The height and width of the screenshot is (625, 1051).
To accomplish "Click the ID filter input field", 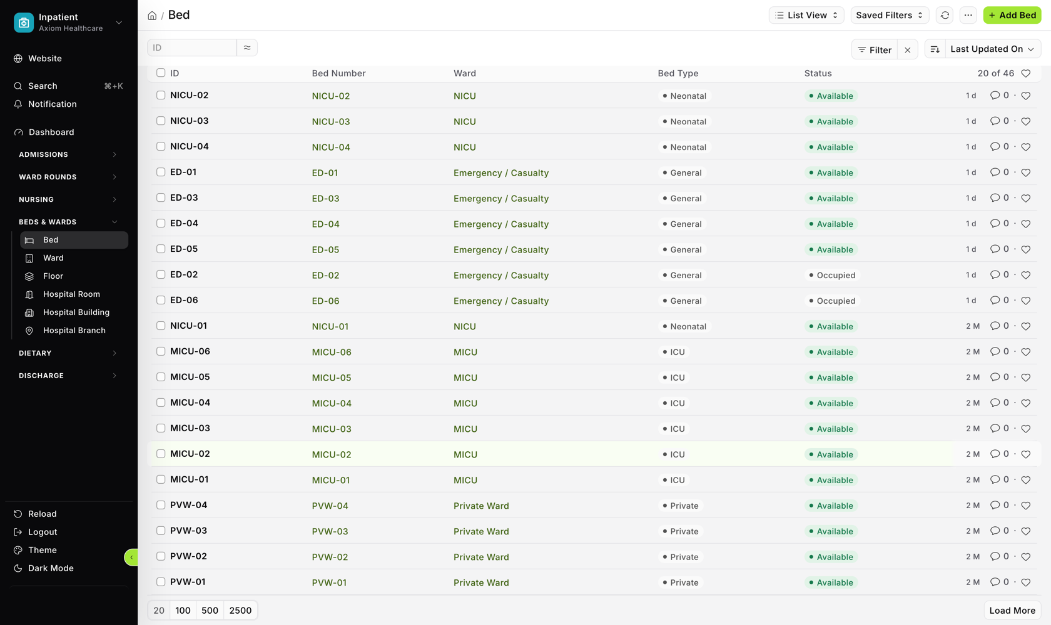I will pyautogui.click(x=192, y=47).
